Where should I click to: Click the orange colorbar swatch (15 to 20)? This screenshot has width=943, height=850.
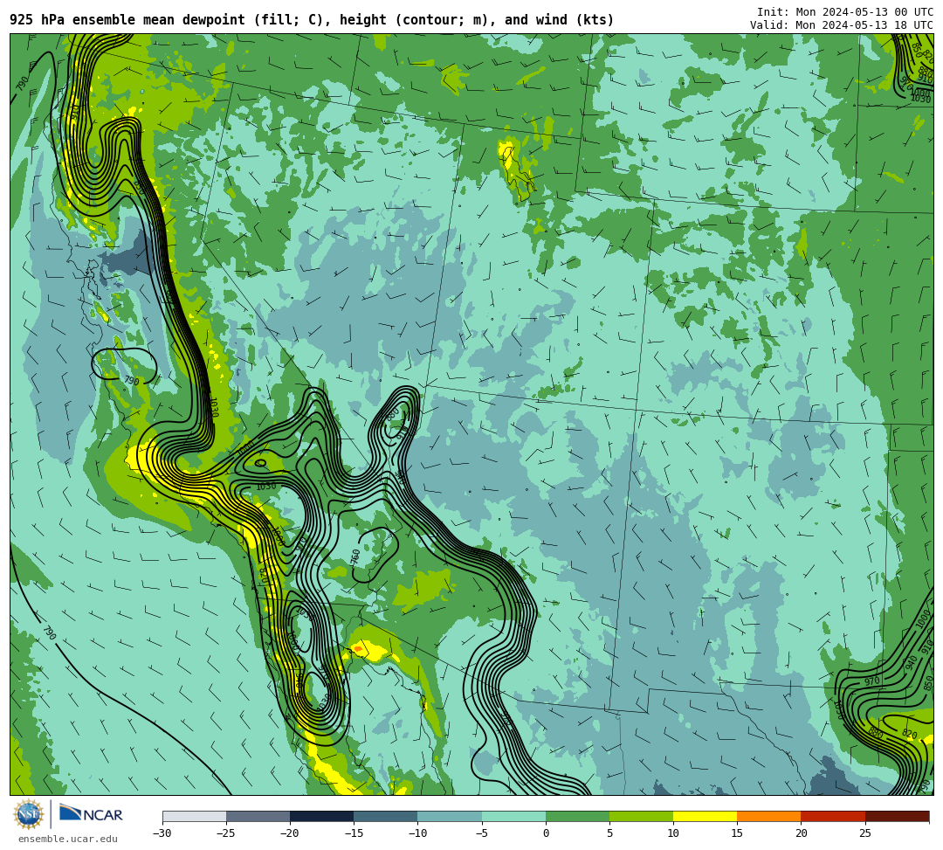(769, 816)
